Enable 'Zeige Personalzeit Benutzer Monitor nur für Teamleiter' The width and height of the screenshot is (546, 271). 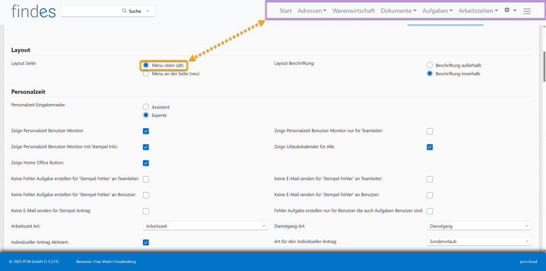point(430,131)
